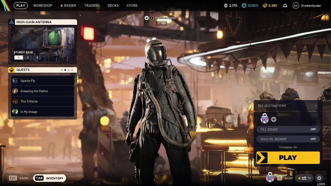Select the second Quests page dot
331x186 pixels.
(x=69, y=70)
